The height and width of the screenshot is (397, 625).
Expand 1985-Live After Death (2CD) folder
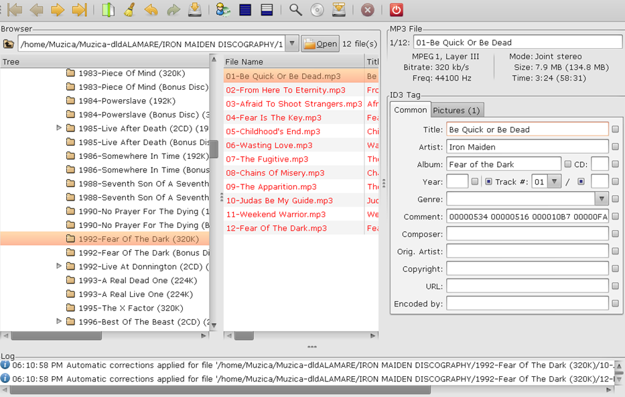click(59, 128)
